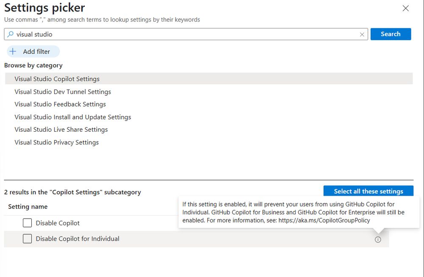
Task: Check the Disable Copilot checkbox
Action: (27, 223)
